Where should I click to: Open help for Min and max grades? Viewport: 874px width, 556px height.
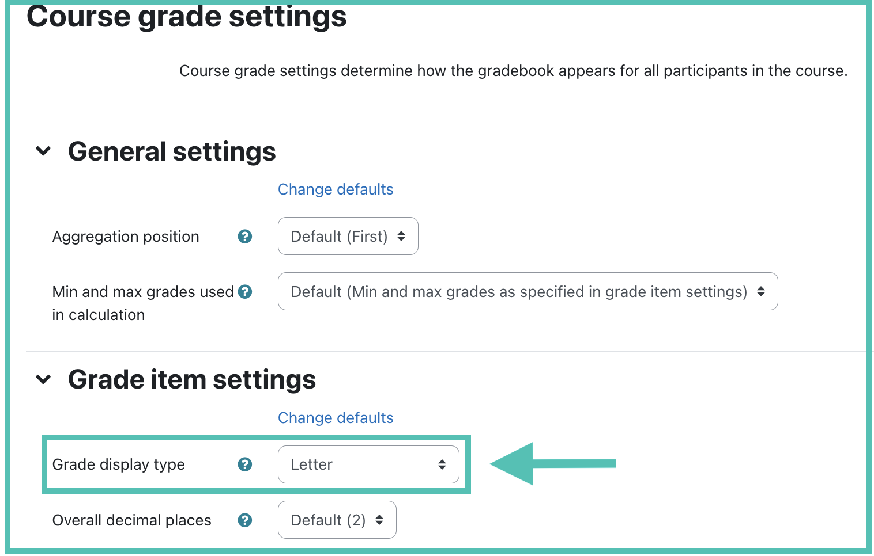pyautogui.click(x=245, y=292)
